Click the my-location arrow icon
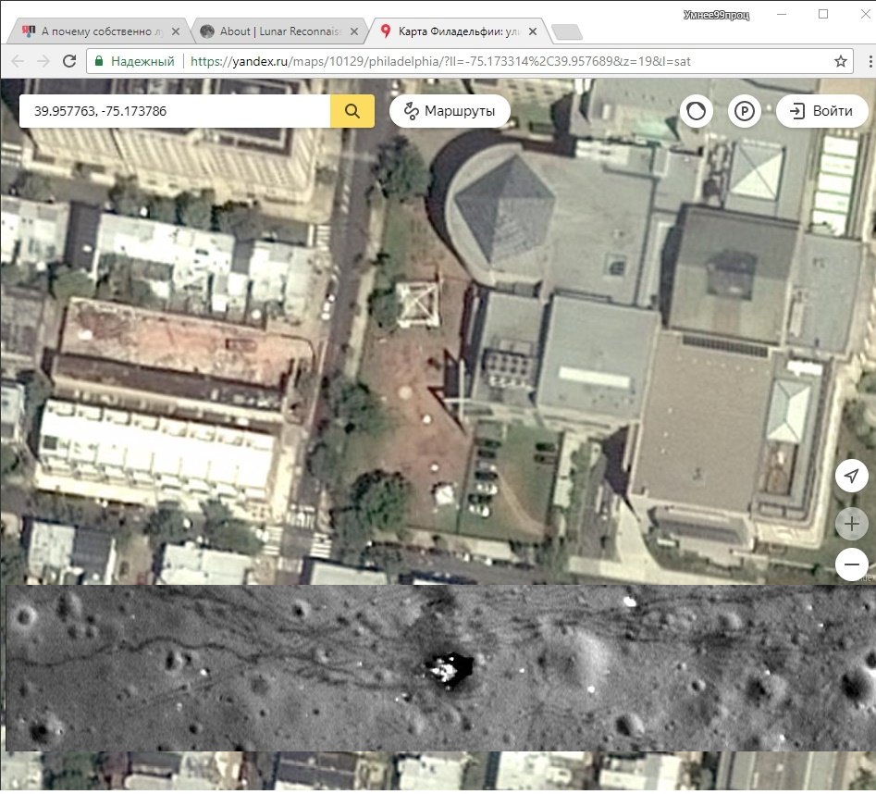876x794 pixels. coord(851,477)
